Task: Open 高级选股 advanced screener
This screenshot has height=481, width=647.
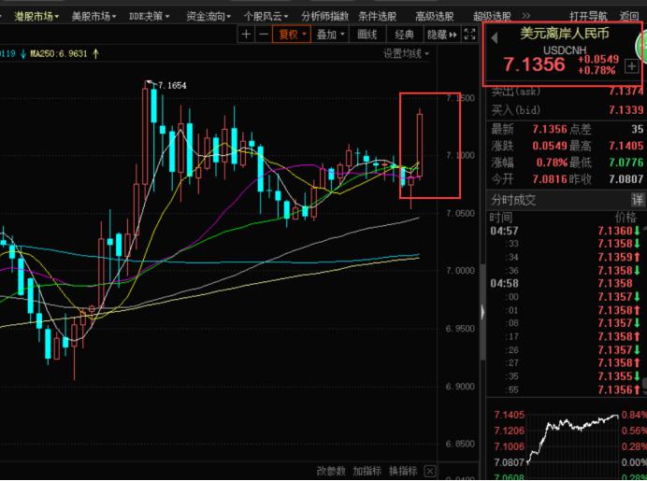Action: click(434, 16)
